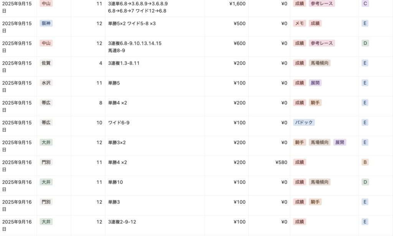The image size is (393, 236).
Task: Select the 佐賀 venue tag
Action: tap(46, 63)
